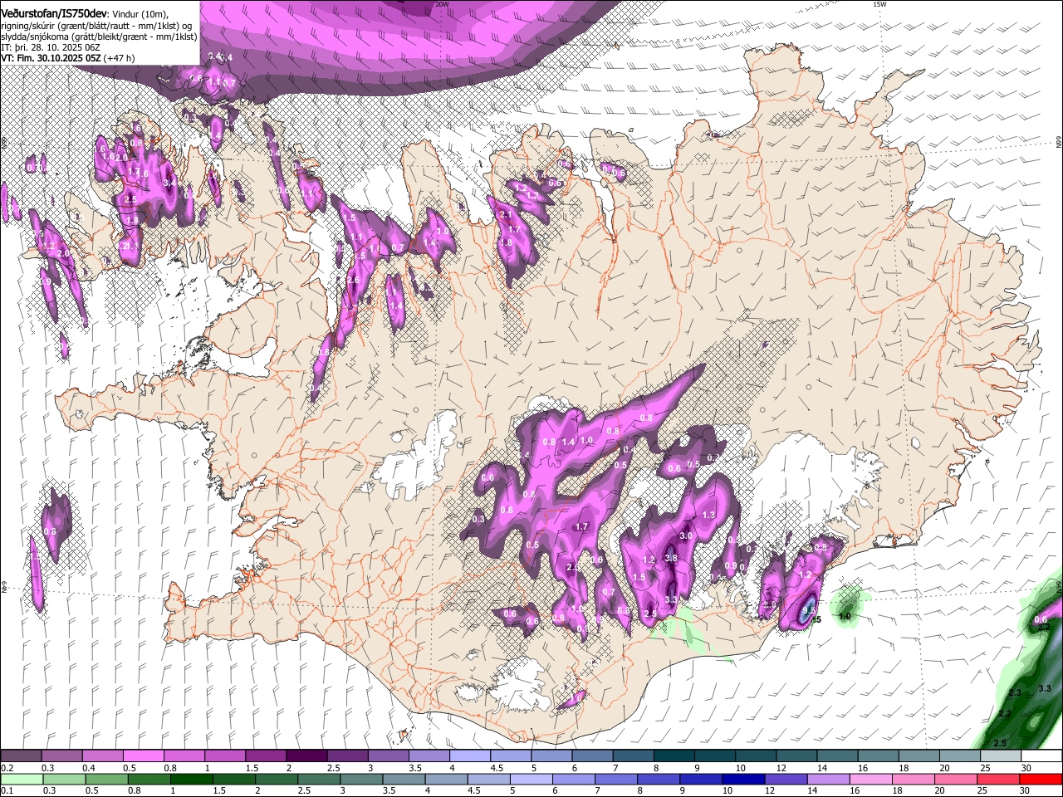
Task: Click the '3.0' snowfall value on the map
Action: (x=686, y=536)
